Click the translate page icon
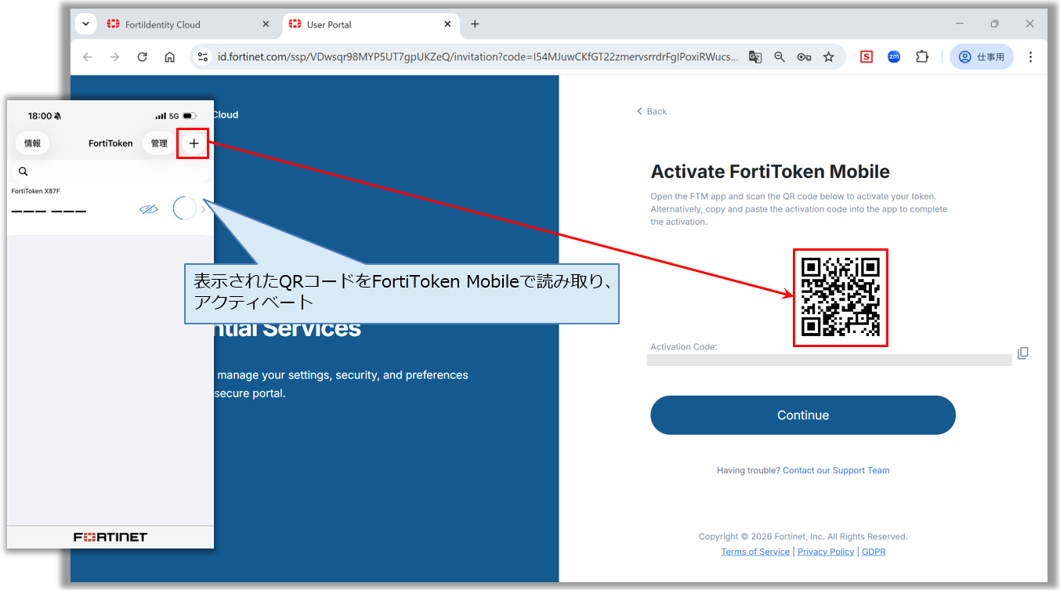Screen dimensions: 1060x590 tap(755, 57)
